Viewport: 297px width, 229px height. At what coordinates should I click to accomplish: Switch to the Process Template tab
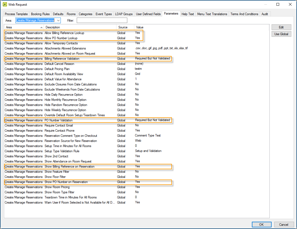pos(16,14)
